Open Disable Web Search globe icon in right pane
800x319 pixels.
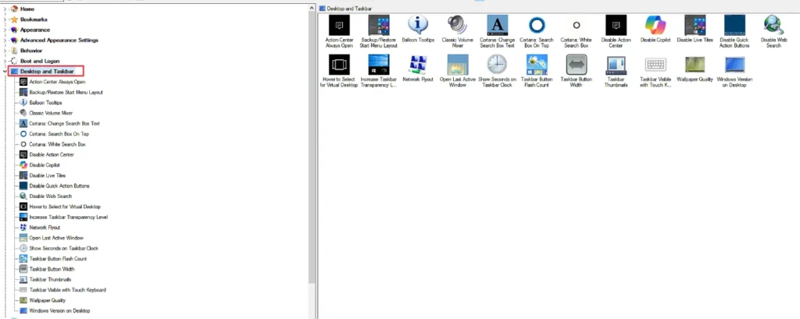773,25
